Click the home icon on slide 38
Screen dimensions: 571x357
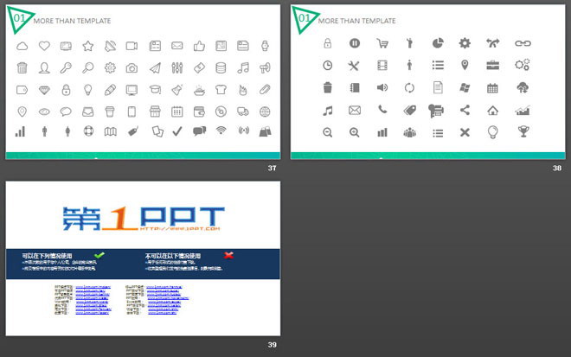click(493, 110)
